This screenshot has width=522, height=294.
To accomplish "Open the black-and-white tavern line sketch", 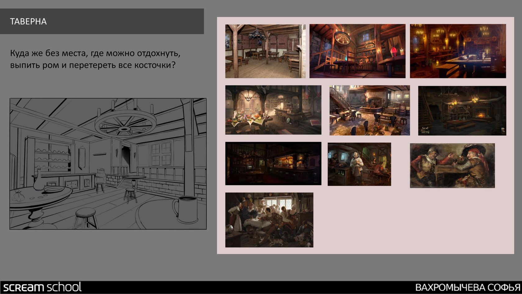I will (x=108, y=164).
